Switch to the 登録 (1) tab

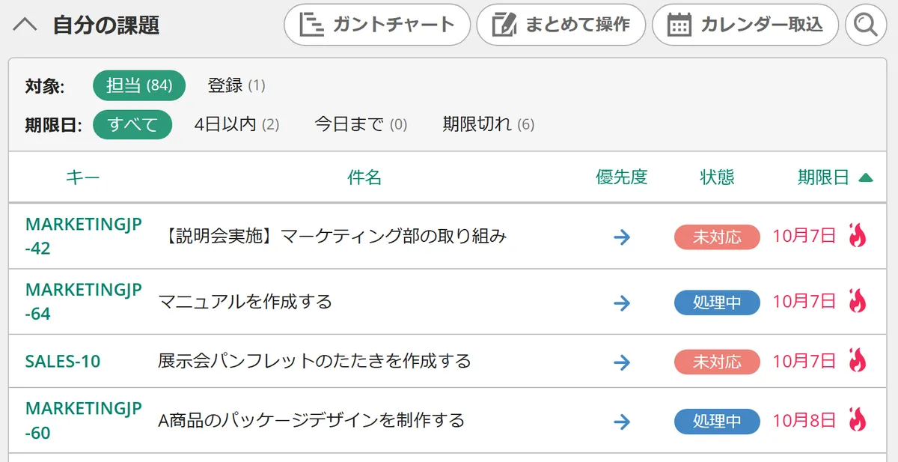(x=236, y=85)
